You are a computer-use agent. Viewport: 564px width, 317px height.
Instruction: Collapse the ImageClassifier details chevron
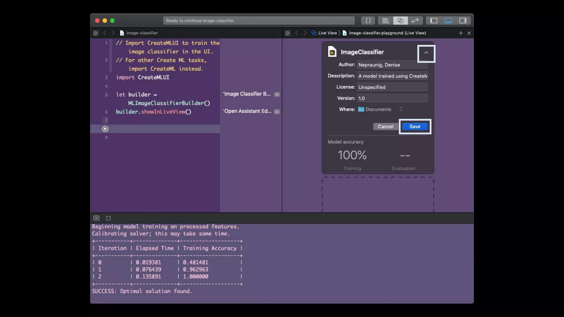(426, 53)
